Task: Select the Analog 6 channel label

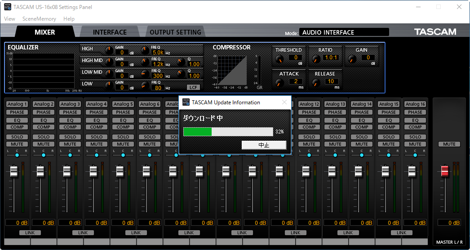Action: point(150,104)
